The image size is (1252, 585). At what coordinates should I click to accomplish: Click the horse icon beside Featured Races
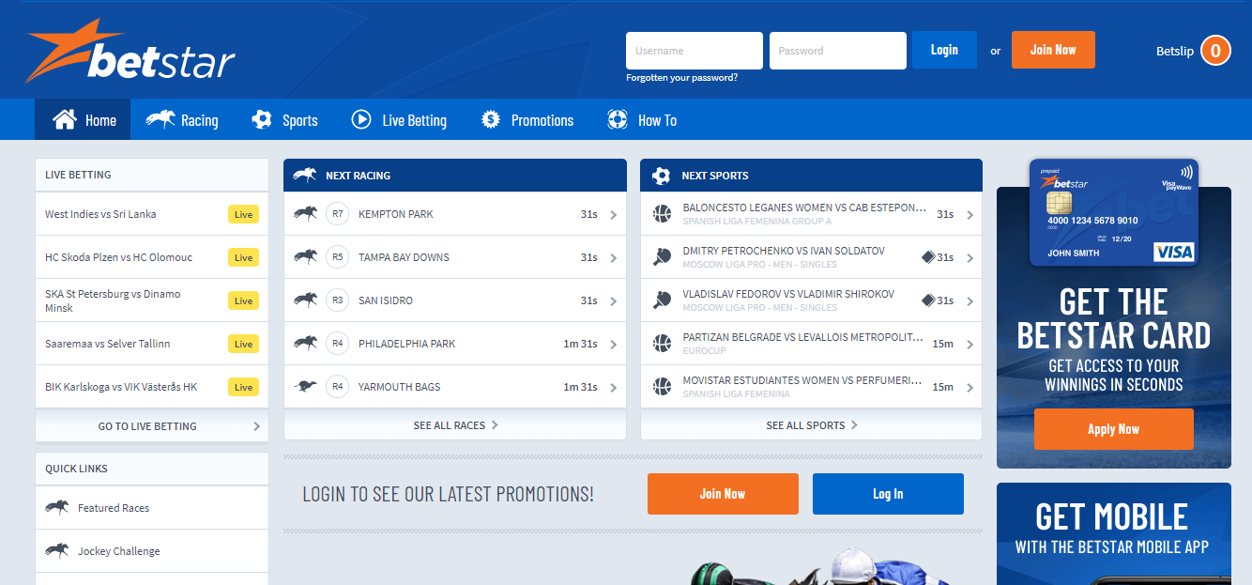coord(57,507)
